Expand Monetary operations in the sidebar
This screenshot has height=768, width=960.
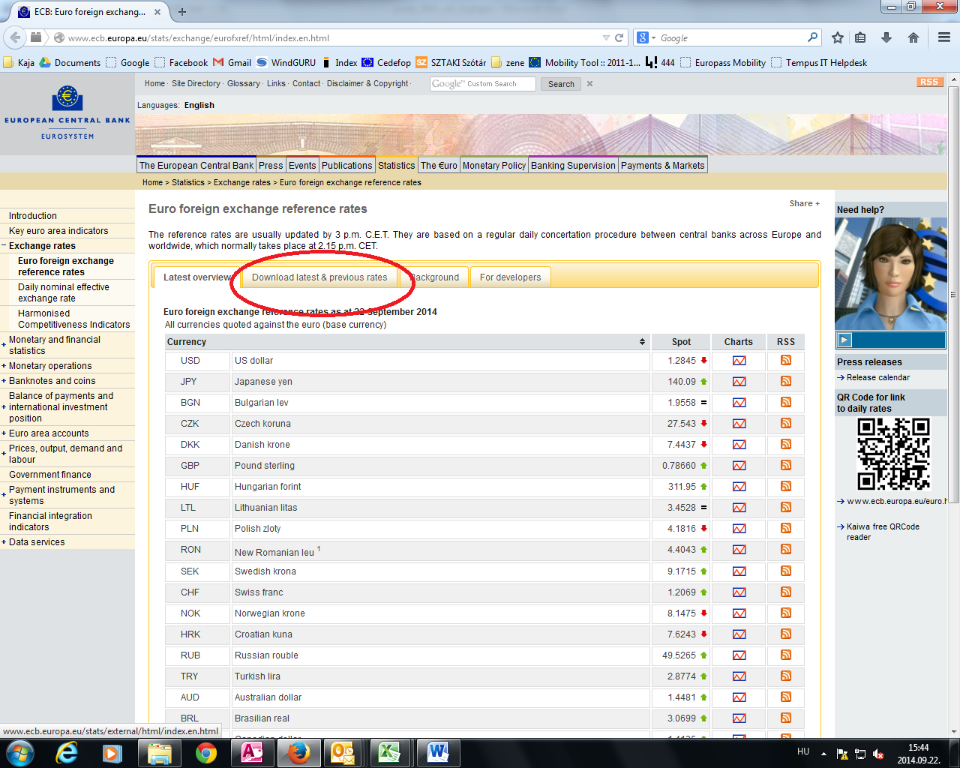point(4,366)
